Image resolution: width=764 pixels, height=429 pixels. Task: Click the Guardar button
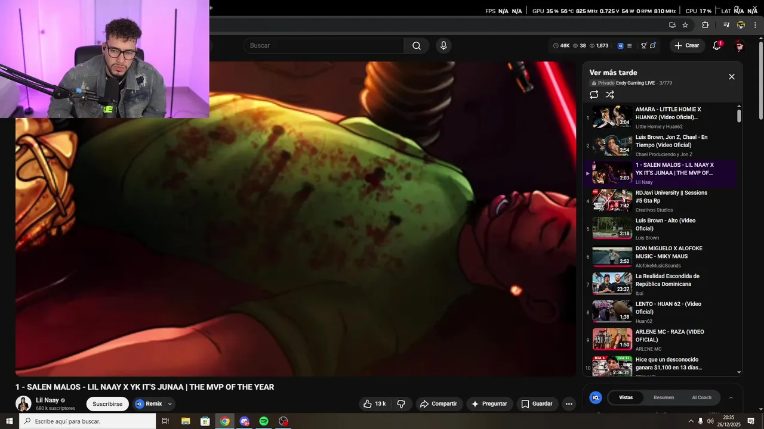pos(537,404)
